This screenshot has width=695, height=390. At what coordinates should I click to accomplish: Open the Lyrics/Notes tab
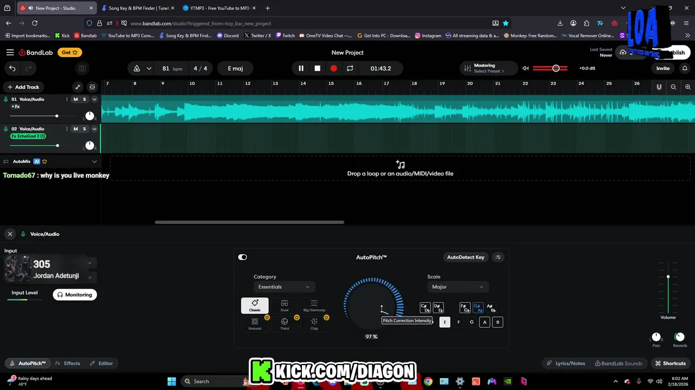[566, 363]
